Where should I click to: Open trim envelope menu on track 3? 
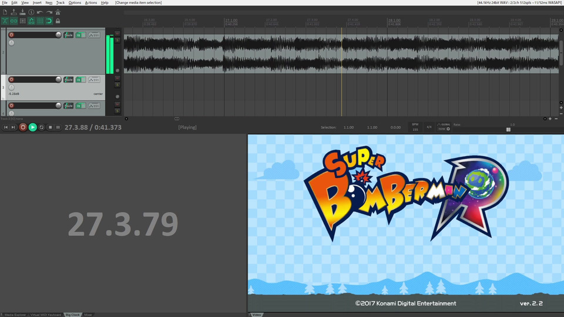click(94, 79)
